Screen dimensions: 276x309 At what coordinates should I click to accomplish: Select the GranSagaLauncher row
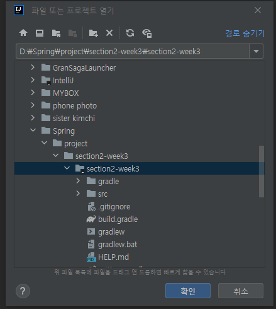[x=140, y=67]
